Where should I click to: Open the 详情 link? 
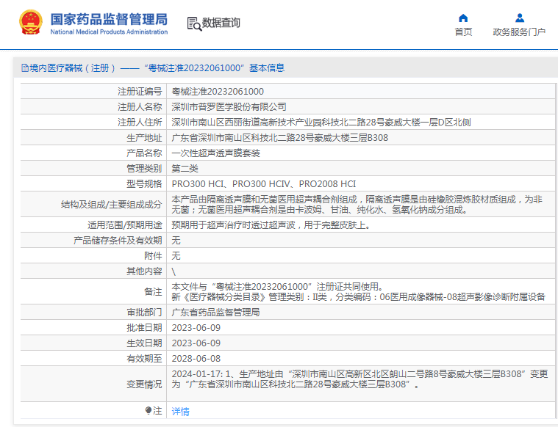coord(180,412)
